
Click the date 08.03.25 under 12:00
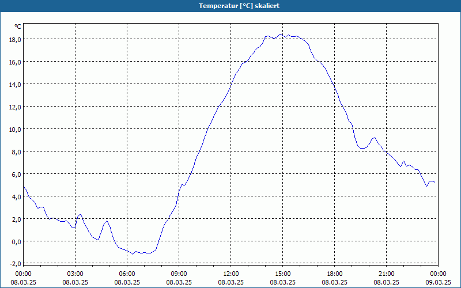231,282
